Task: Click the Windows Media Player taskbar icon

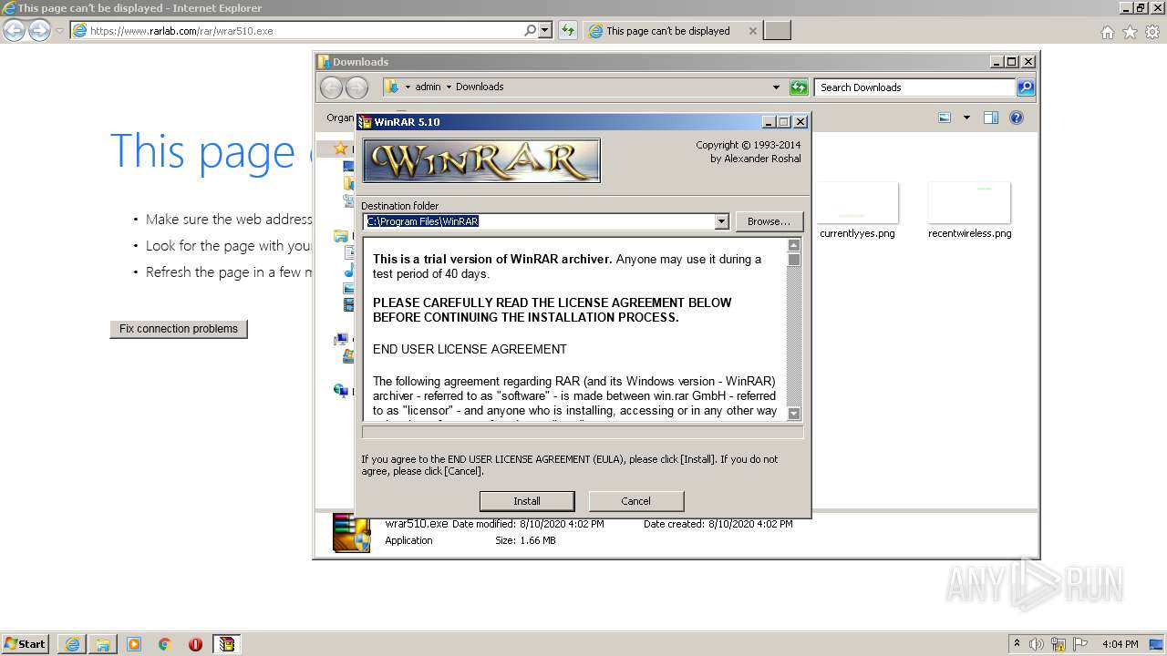Action: 134,644
